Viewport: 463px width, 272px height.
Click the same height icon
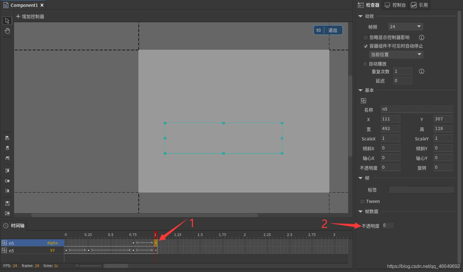(x=7, y=213)
